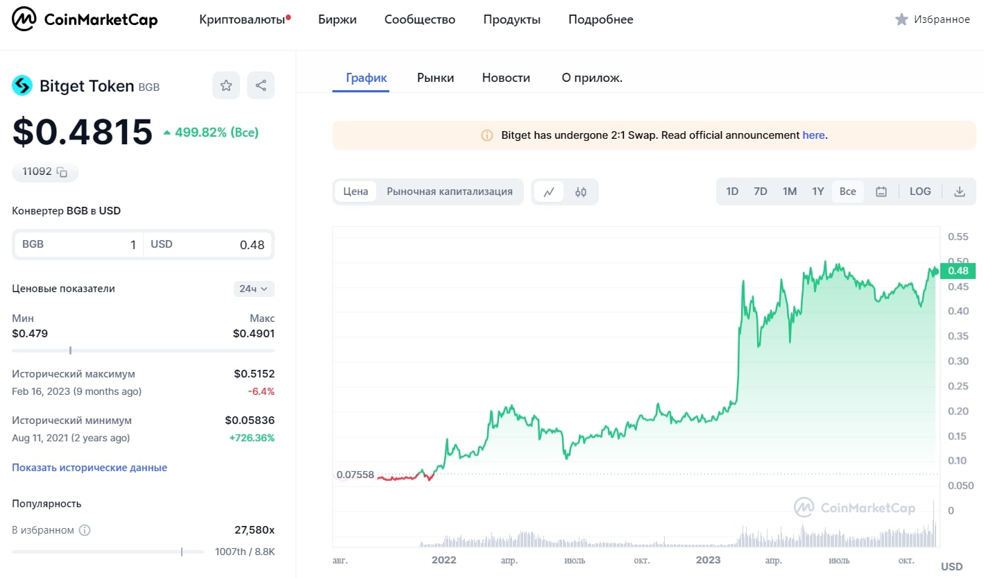Select the 'Новости' tab

[x=506, y=78]
